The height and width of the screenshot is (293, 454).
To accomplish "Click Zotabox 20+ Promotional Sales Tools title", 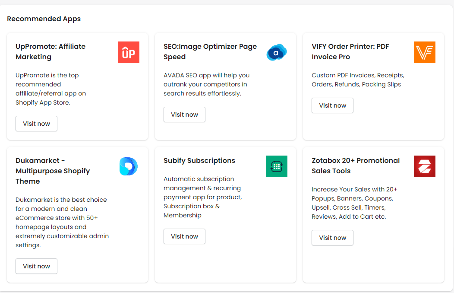I will 356,166.
